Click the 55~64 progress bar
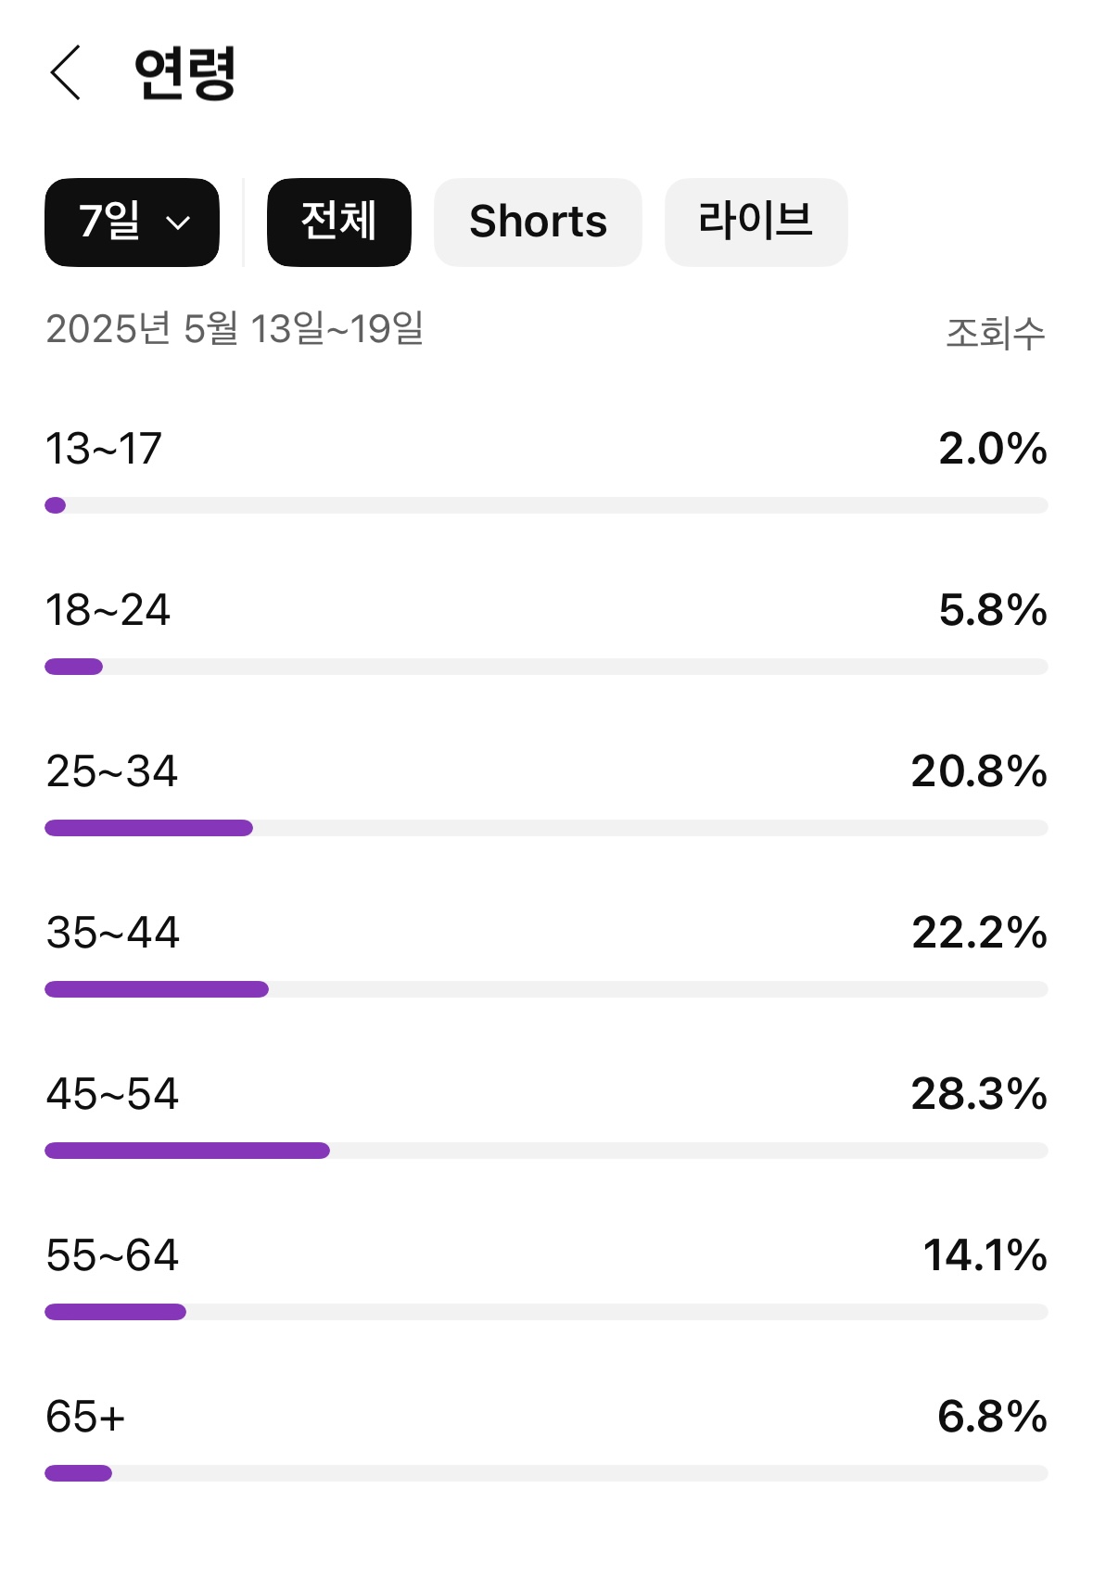 (x=546, y=1312)
